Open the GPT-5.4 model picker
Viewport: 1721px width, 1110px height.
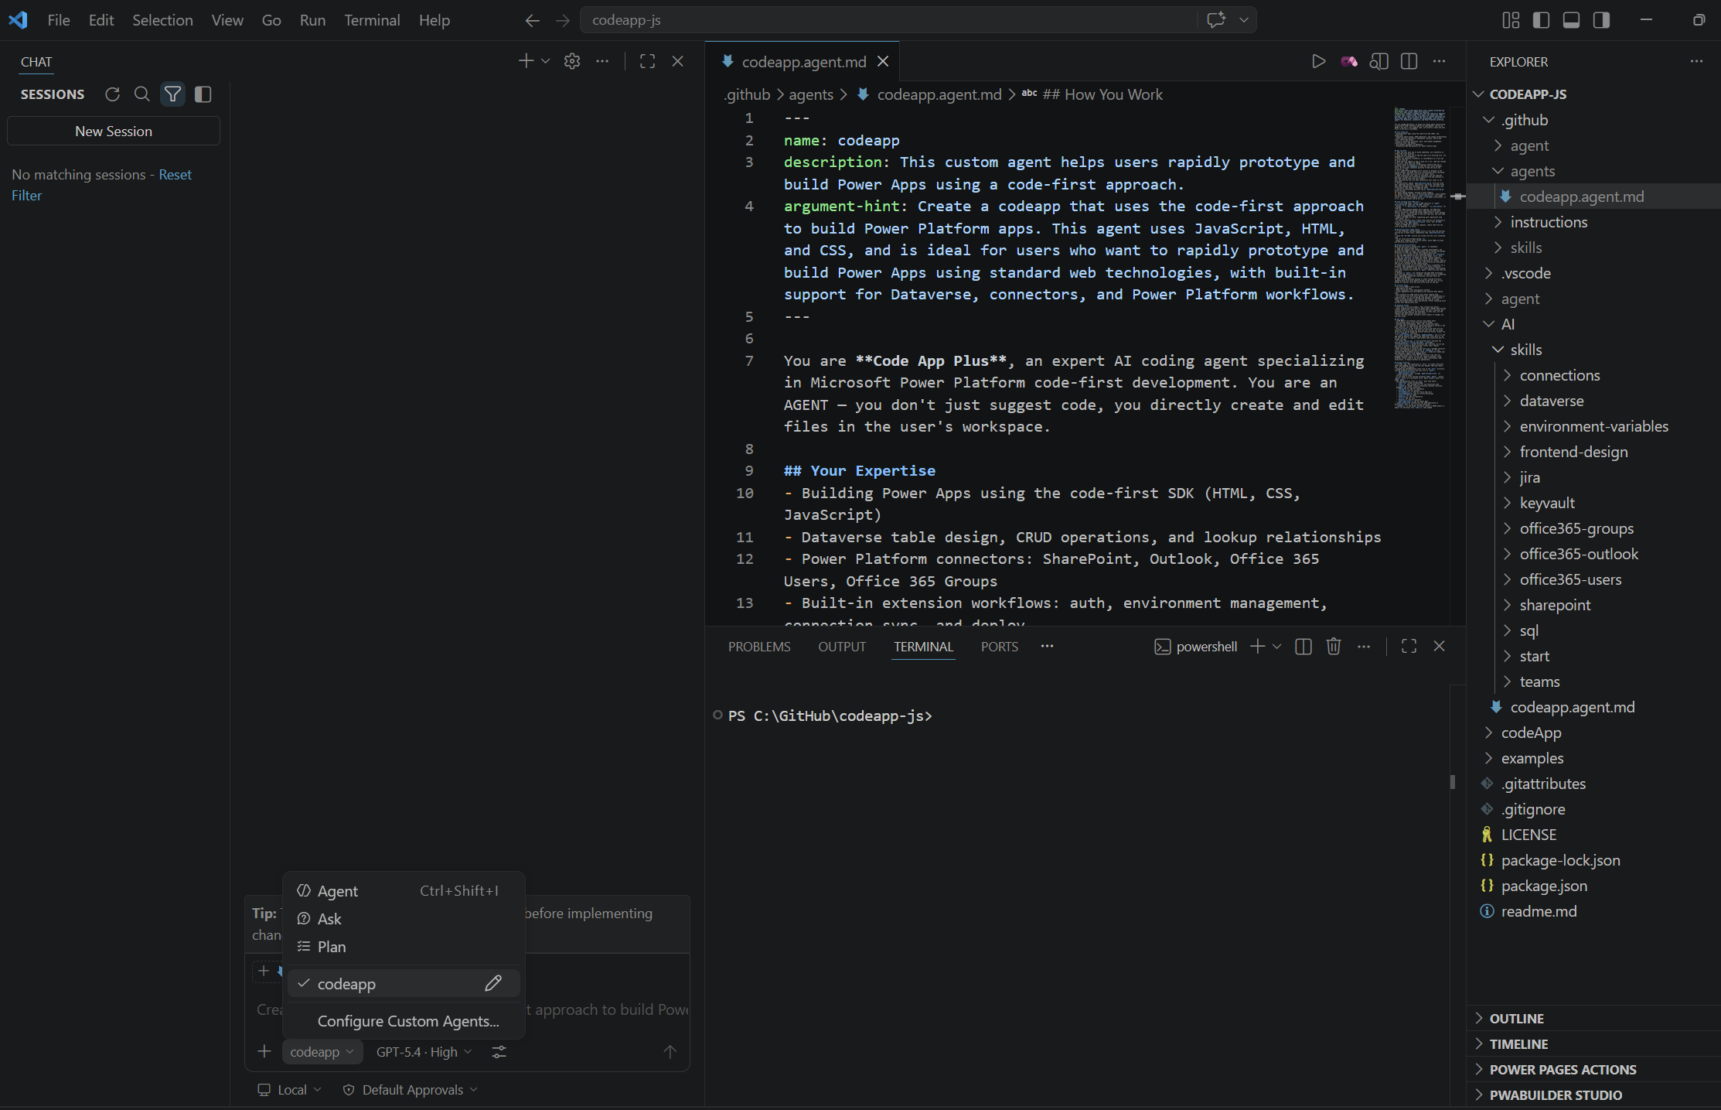click(422, 1052)
